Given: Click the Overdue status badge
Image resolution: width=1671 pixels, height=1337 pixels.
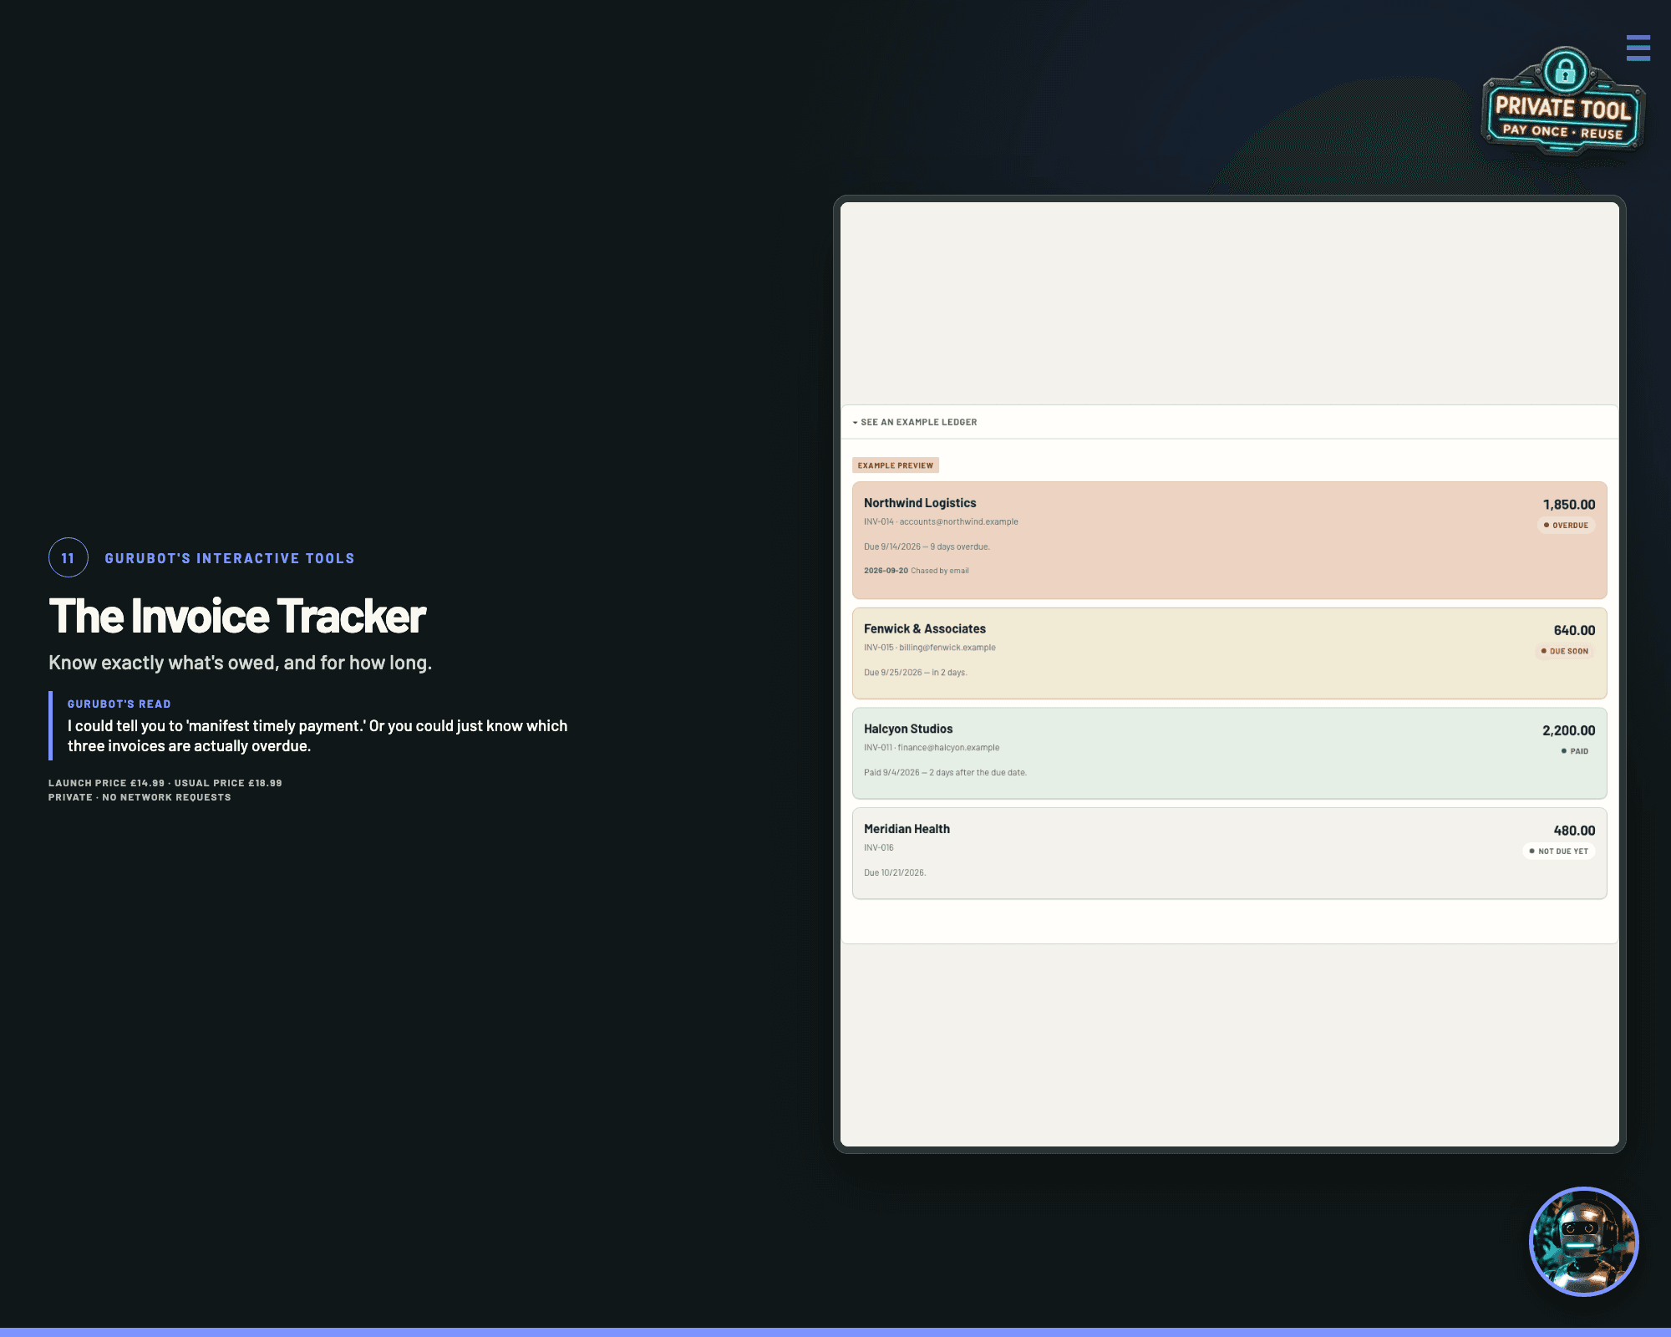Looking at the screenshot, I should (x=1566, y=525).
